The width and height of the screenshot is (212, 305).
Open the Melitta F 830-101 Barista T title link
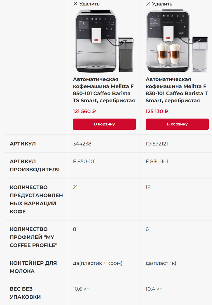[x=177, y=90]
